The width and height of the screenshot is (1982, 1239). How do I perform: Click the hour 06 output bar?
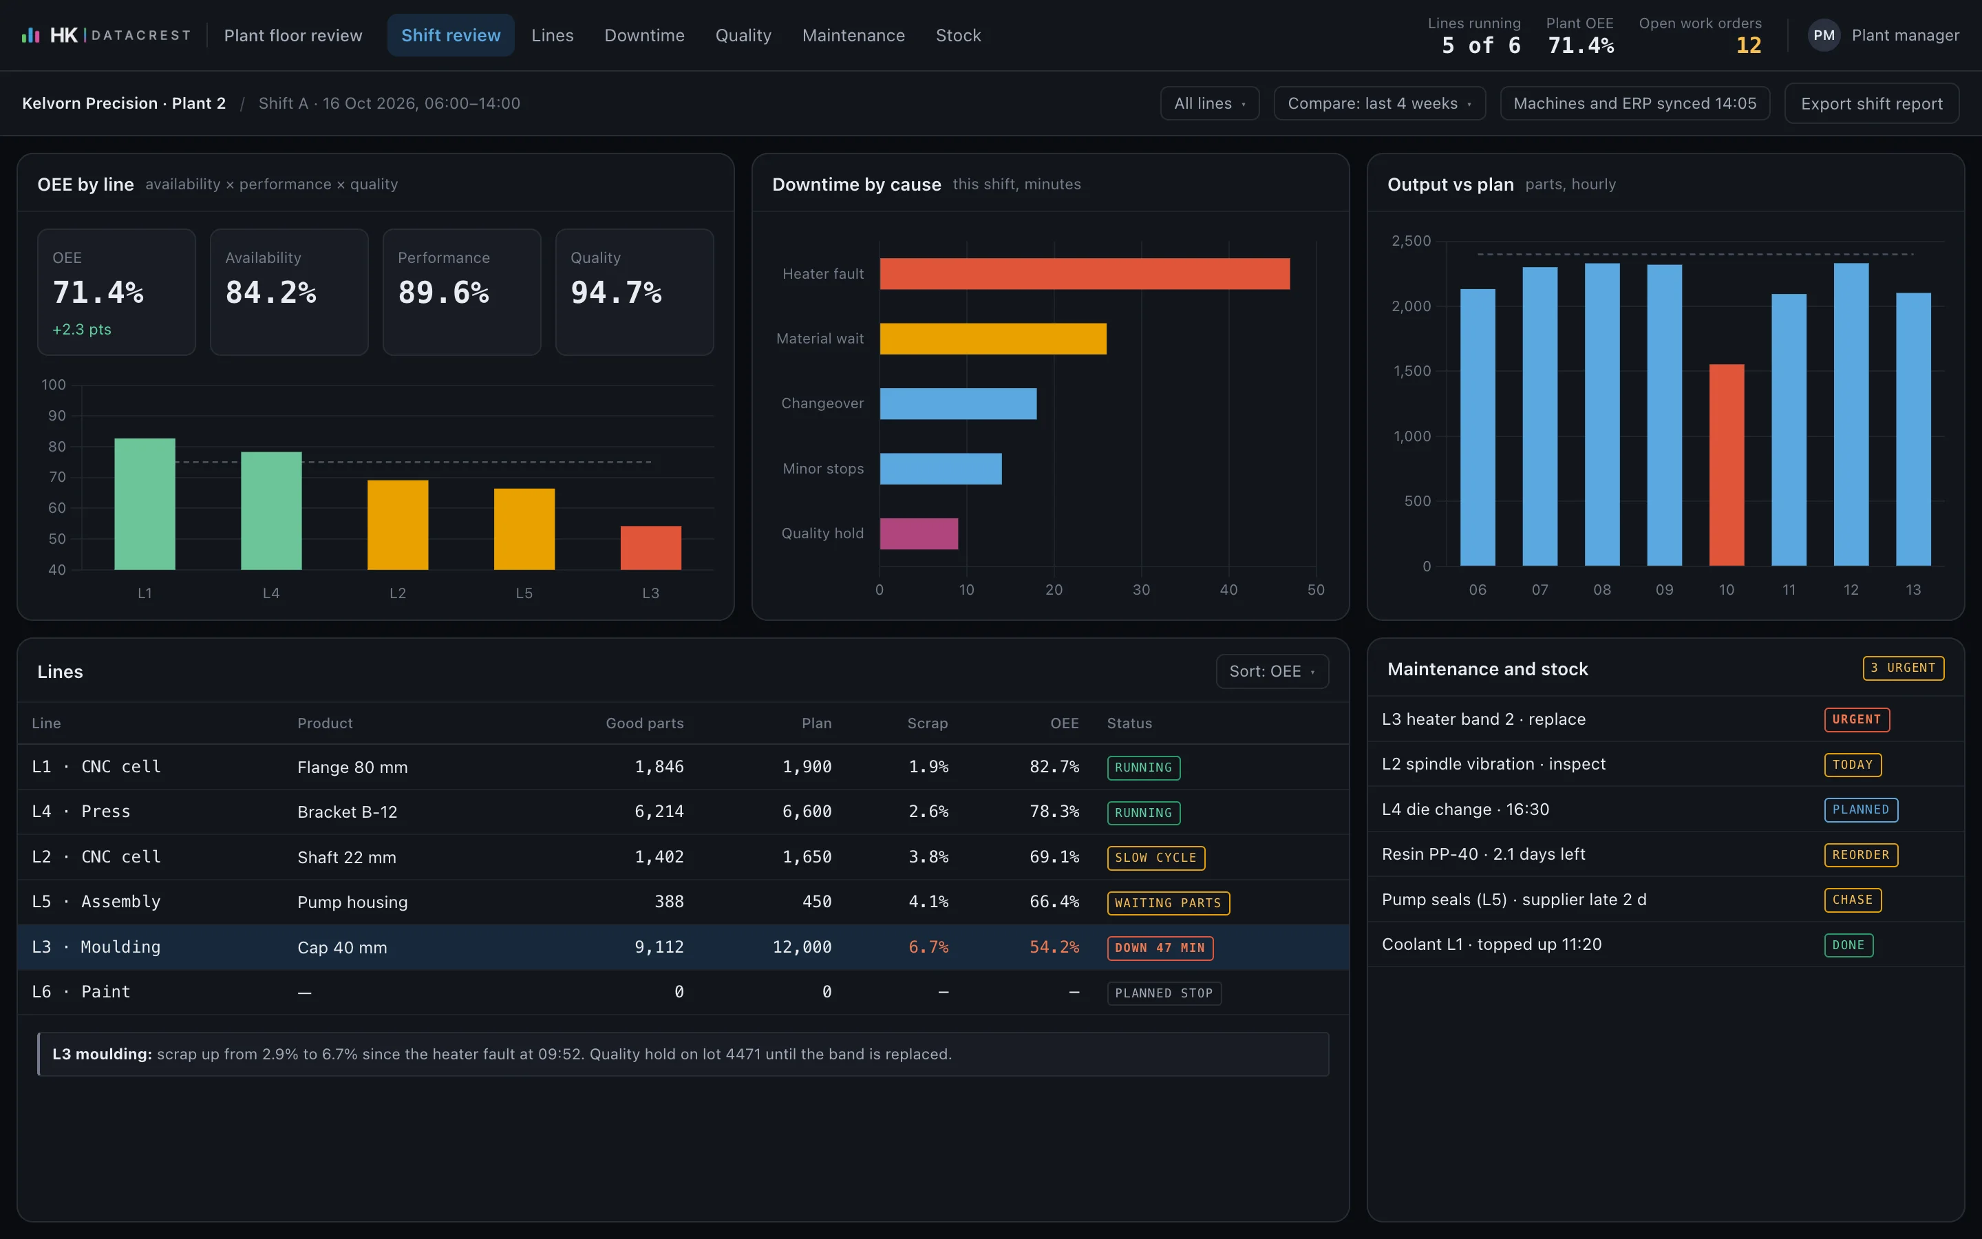pyautogui.click(x=1478, y=427)
